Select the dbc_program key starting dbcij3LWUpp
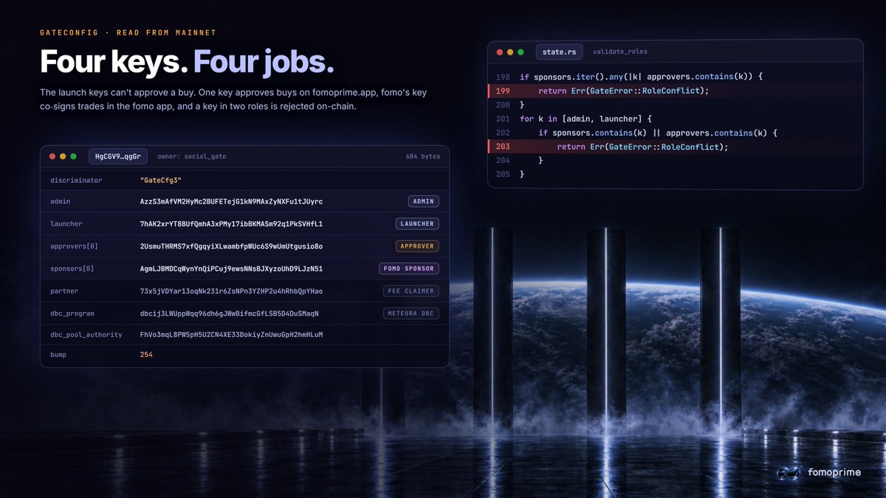886x498 pixels. point(229,314)
